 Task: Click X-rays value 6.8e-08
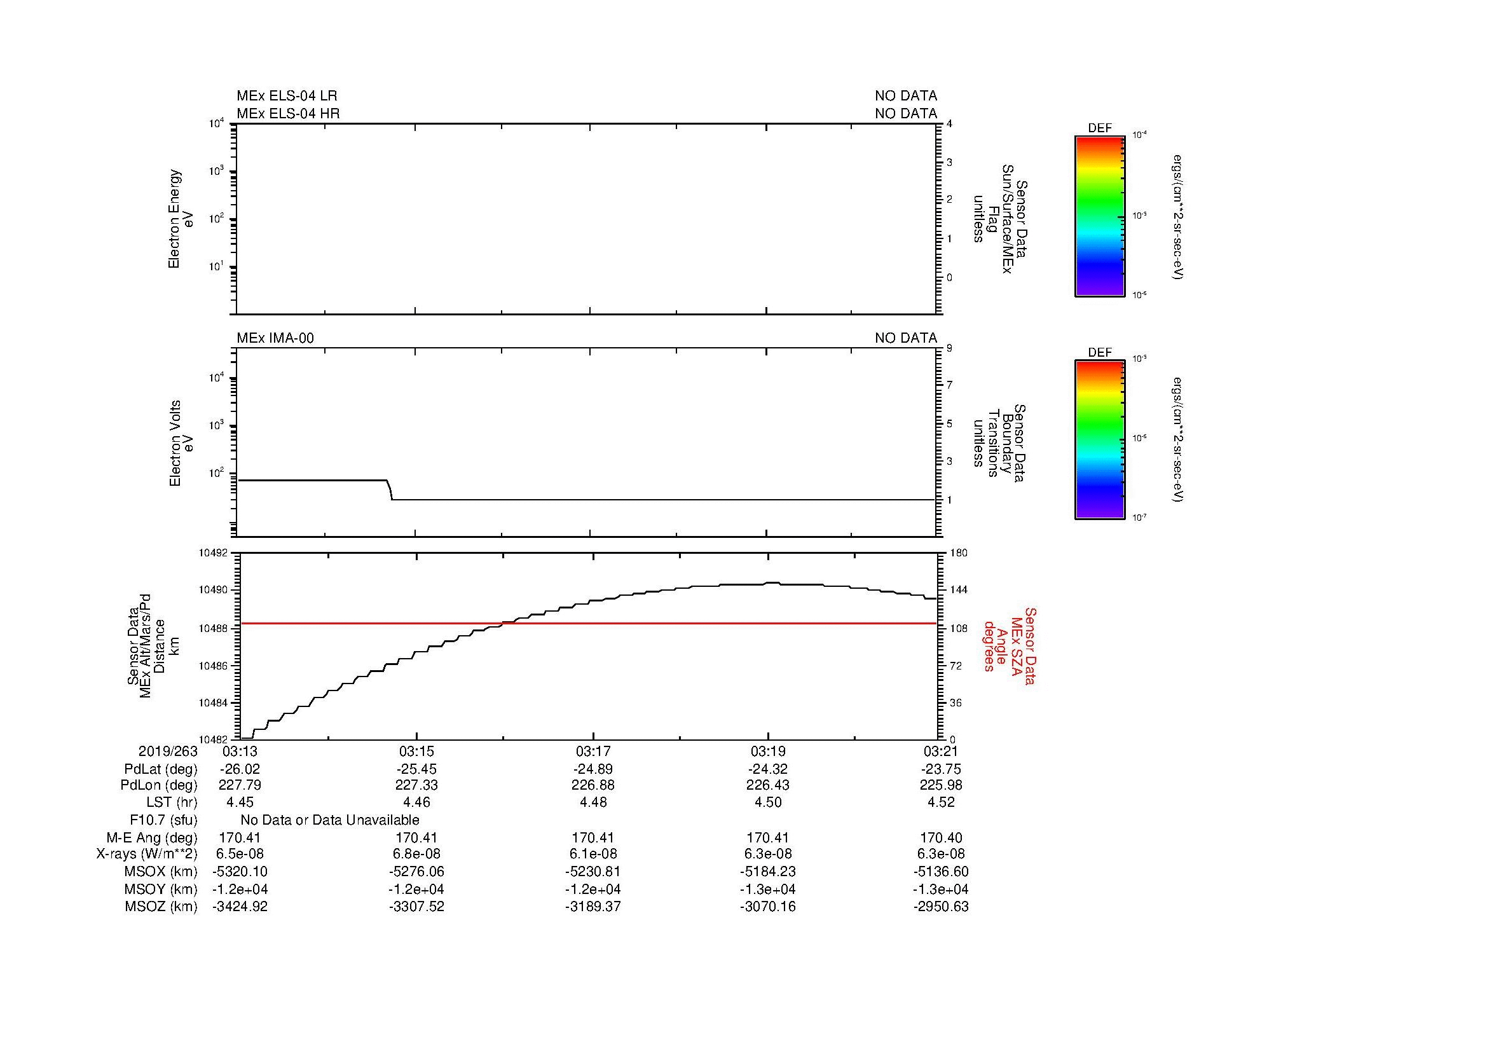(x=416, y=854)
